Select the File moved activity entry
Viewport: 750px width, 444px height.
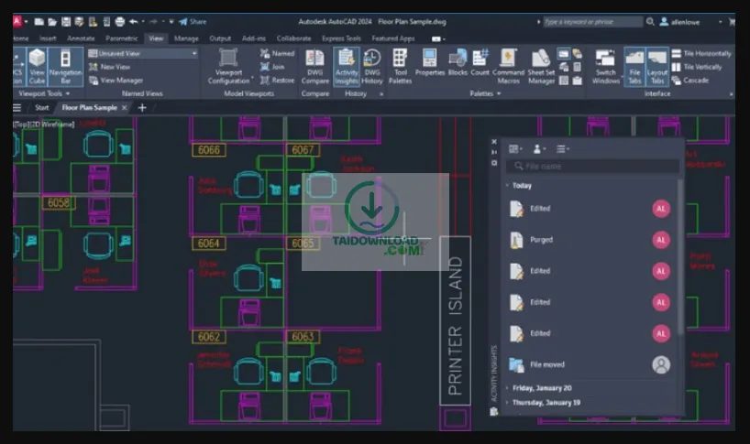[x=590, y=364]
